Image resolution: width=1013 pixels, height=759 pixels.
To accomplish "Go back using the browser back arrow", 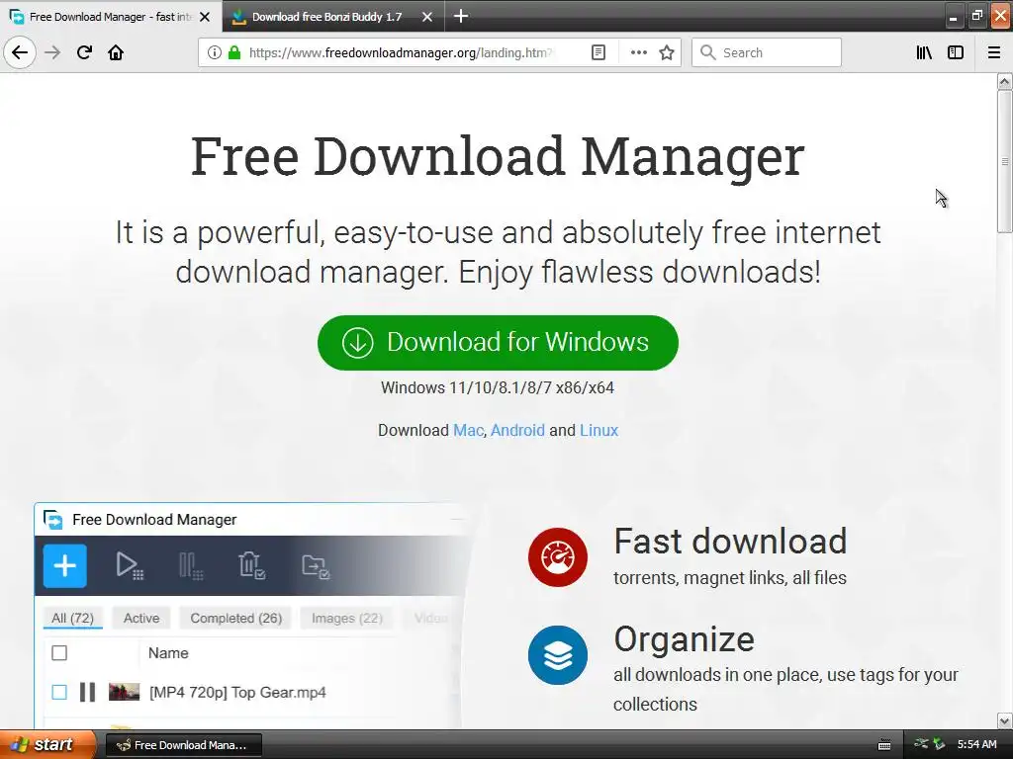I will [x=20, y=52].
